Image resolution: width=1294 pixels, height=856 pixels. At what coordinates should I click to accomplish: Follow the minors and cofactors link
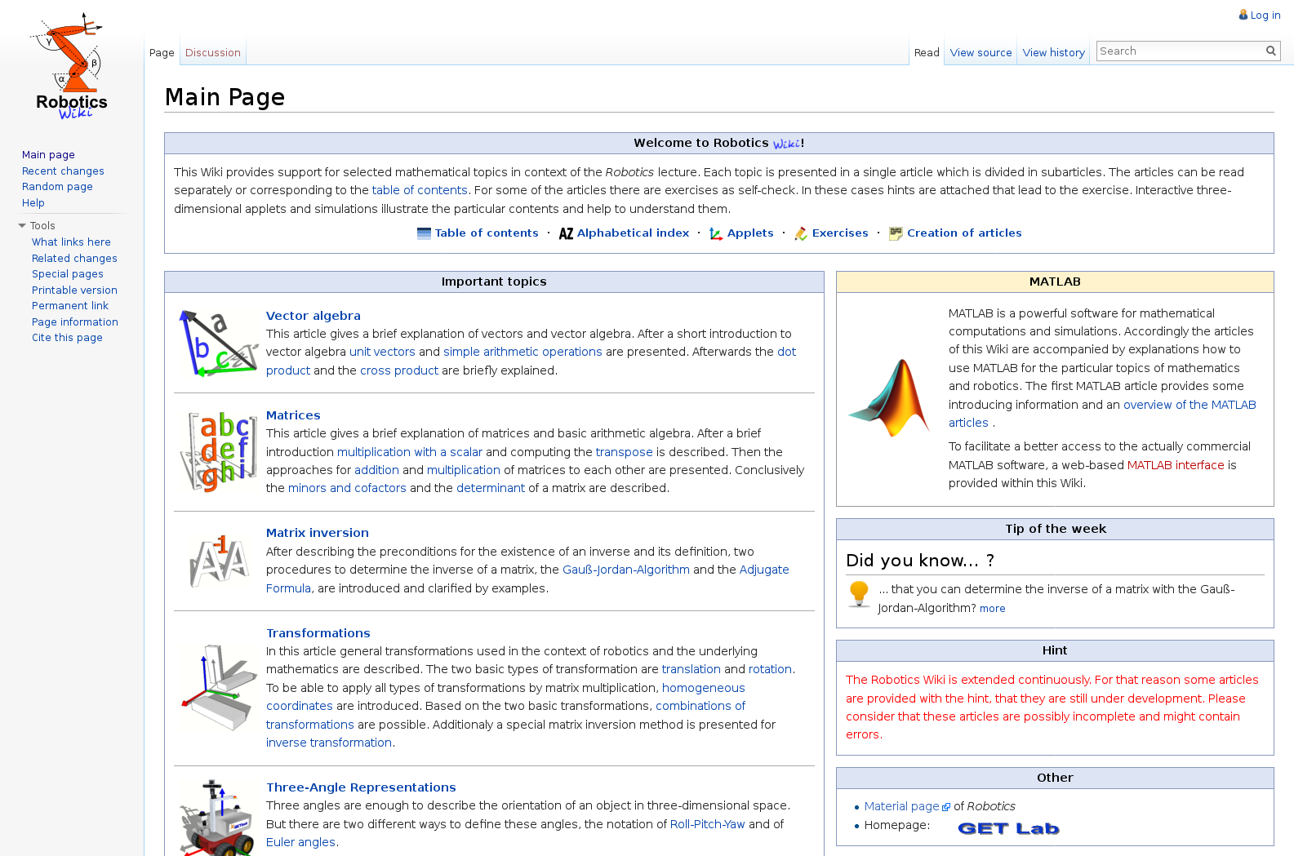point(347,488)
